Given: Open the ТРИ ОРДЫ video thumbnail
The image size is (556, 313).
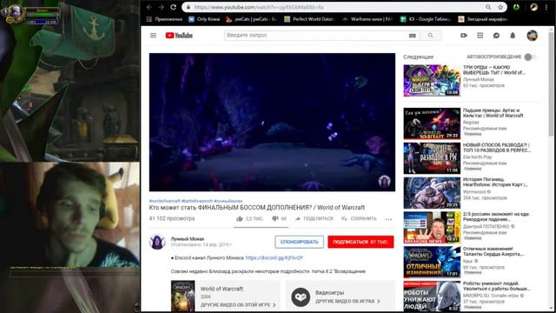Looking at the screenshot, I should click(432, 81).
